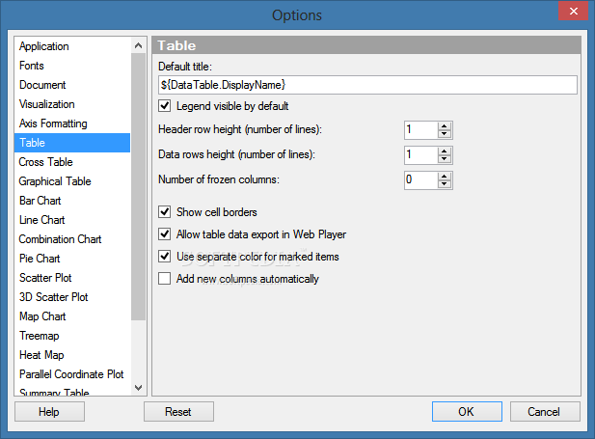The height and width of the screenshot is (439, 595).
Task: Click the Default title text field
Action: click(x=367, y=85)
